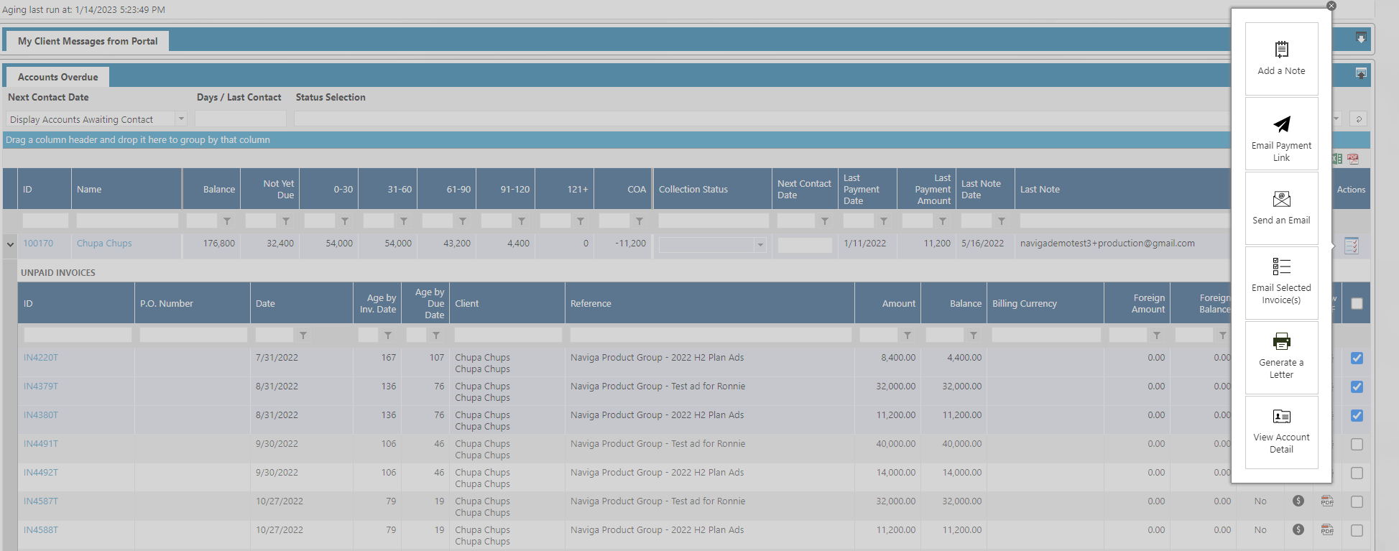Viewport: 1399px width, 551px height.
Task: Click dollar icon on invoice IN4587T row
Action: (x=1298, y=501)
